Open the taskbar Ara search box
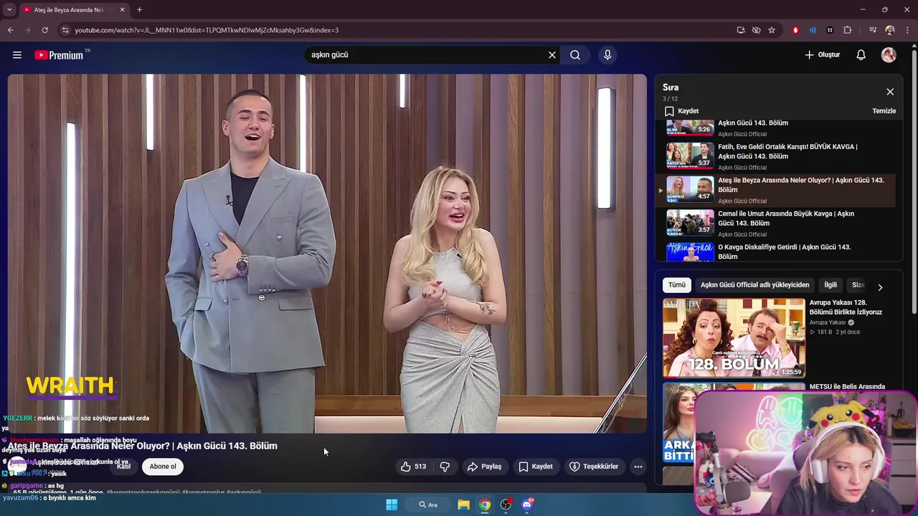Image resolution: width=918 pixels, height=516 pixels. (x=428, y=505)
